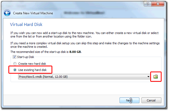Click the paragraph about adding a start-up disk
This screenshot has height=112, width=170.
tap(85, 35)
